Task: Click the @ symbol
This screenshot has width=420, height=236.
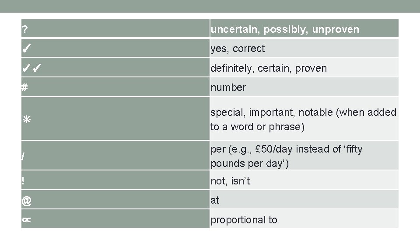Action: coord(27,200)
